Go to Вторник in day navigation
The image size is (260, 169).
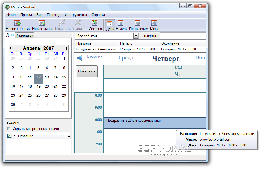point(95,57)
